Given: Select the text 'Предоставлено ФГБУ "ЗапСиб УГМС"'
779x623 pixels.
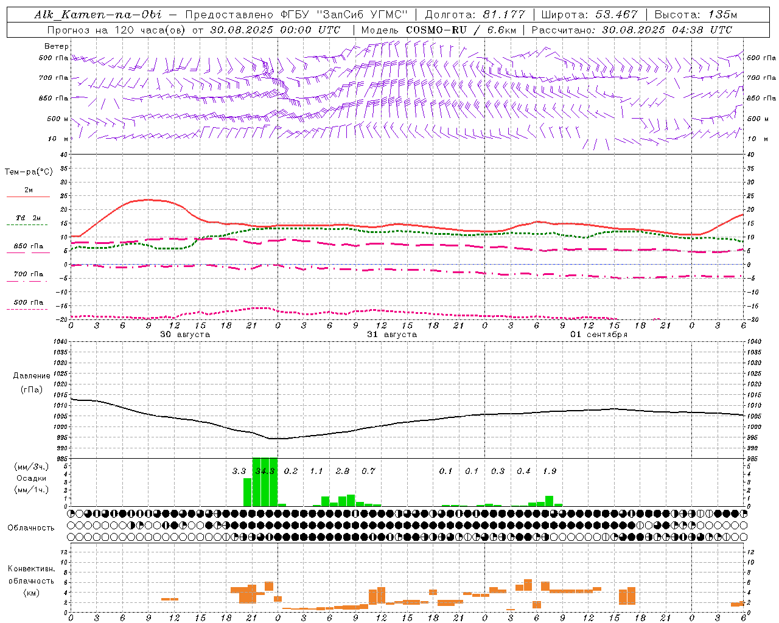Looking at the screenshot, I should tap(296, 15).
